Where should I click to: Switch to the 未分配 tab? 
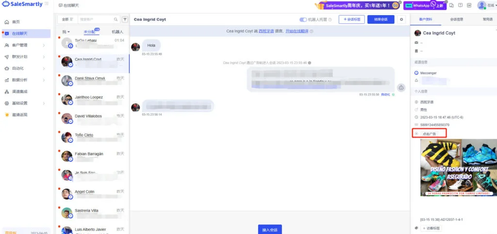[89, 32]
